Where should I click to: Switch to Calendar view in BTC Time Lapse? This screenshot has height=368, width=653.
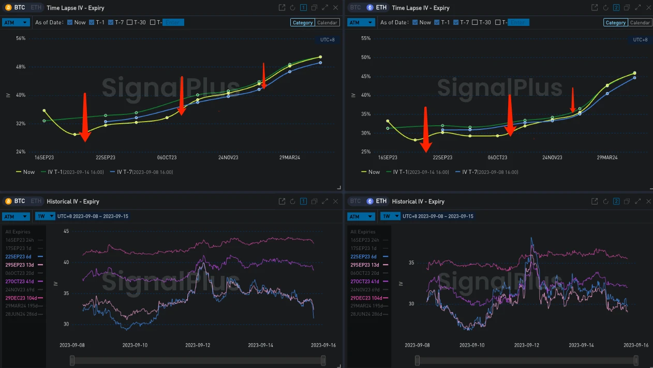327,22
